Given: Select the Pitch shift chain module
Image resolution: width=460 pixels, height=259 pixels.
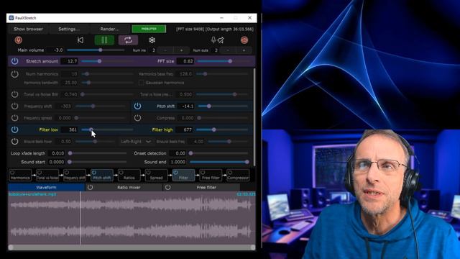Looking at the screenshot, I should coord(102,175).
